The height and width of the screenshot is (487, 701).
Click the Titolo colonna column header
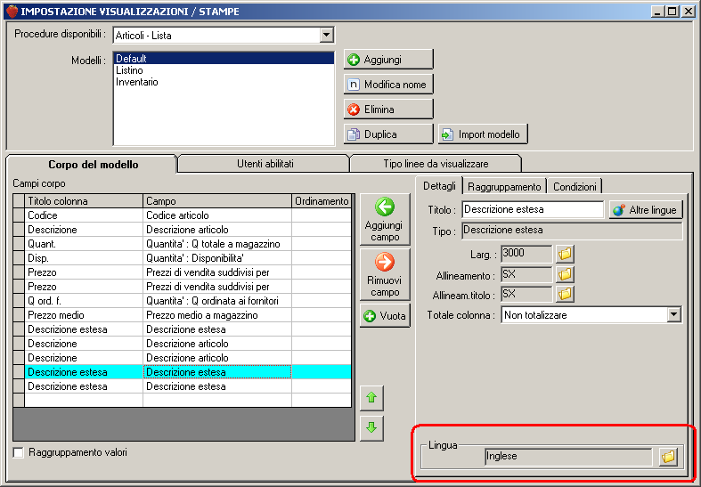84,201
